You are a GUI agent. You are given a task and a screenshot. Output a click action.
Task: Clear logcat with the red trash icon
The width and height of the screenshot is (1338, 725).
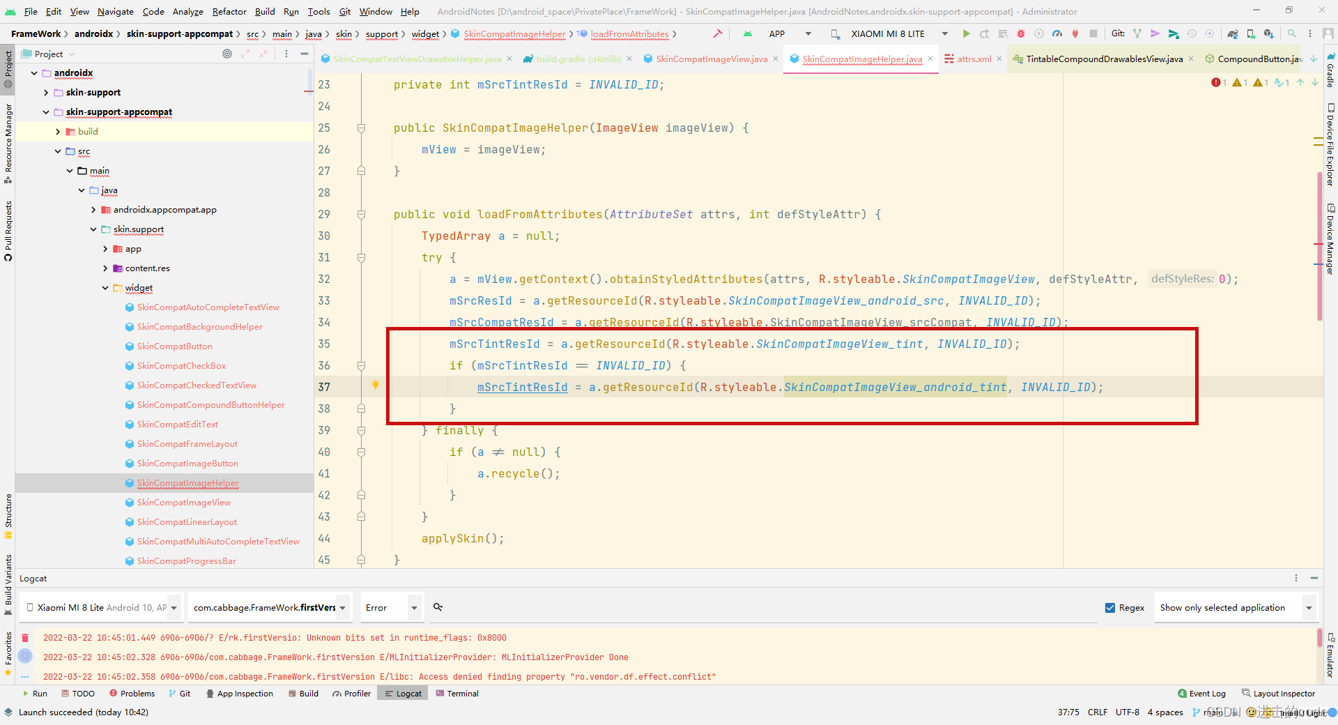tap(25, 638)
